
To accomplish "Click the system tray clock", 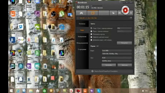I will point(153,91).
